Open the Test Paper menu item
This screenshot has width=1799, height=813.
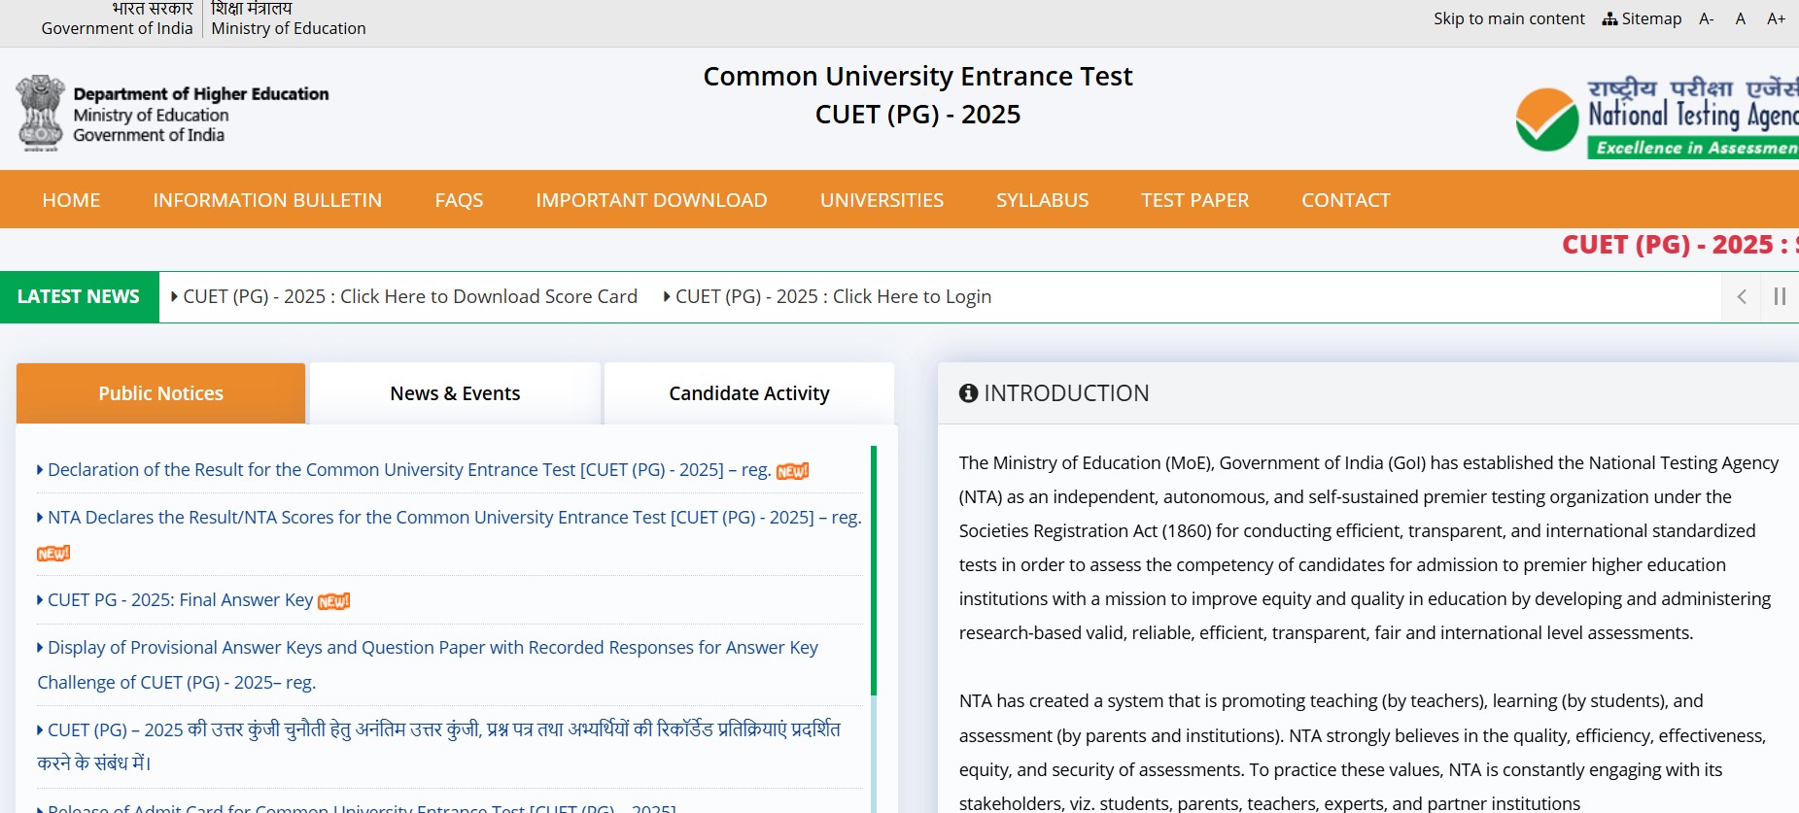[1194, 200]
